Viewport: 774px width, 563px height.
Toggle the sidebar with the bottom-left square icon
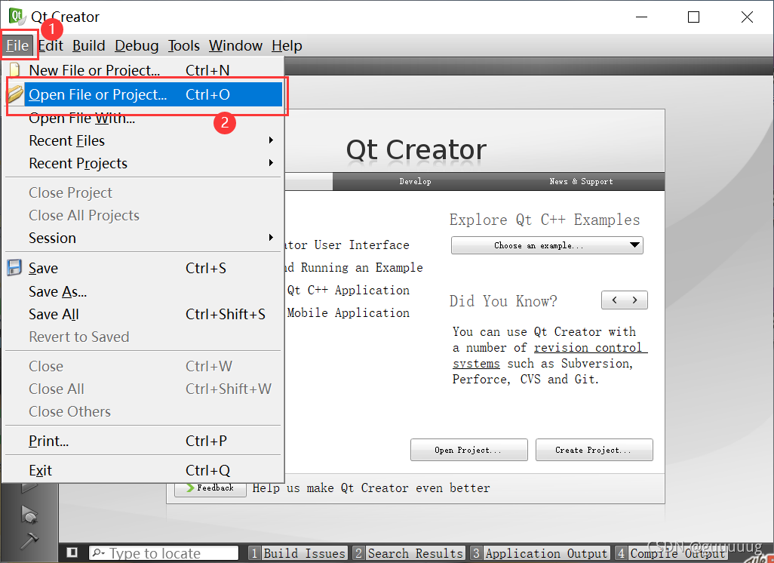coord(72,552)
